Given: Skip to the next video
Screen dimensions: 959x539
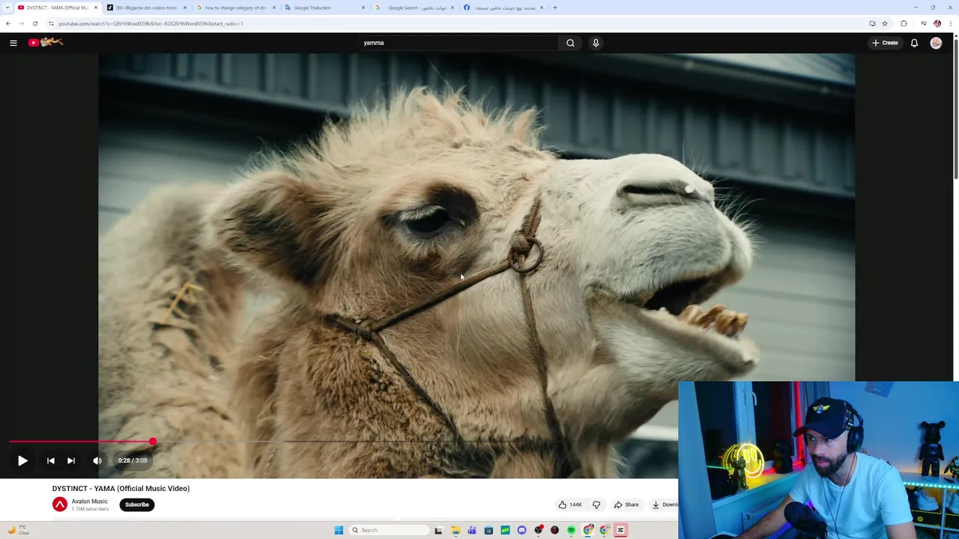Looking at the screenshot, I should click(70, 460).
